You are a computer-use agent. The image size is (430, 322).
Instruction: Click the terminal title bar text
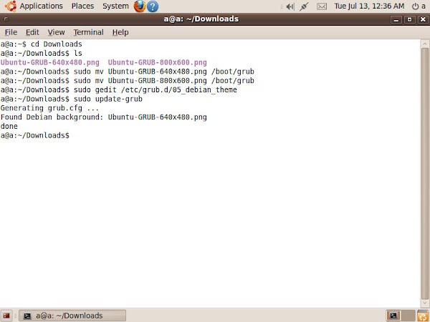point(201,19)
